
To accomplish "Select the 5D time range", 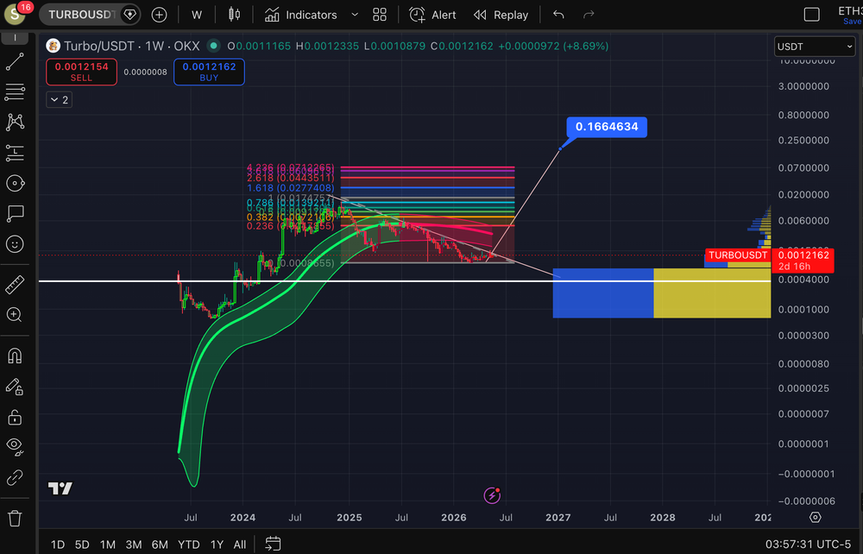I will (x=82, y=545).
